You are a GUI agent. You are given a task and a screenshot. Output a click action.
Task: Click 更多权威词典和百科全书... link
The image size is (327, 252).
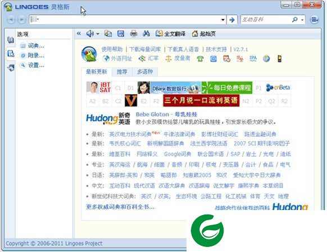click(x=120, y=207)
